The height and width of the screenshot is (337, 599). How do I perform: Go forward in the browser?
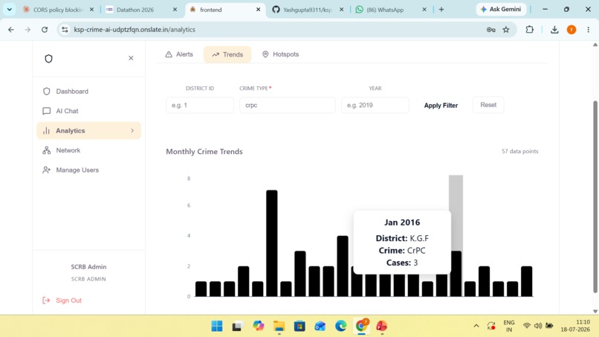tap(27, 30)
